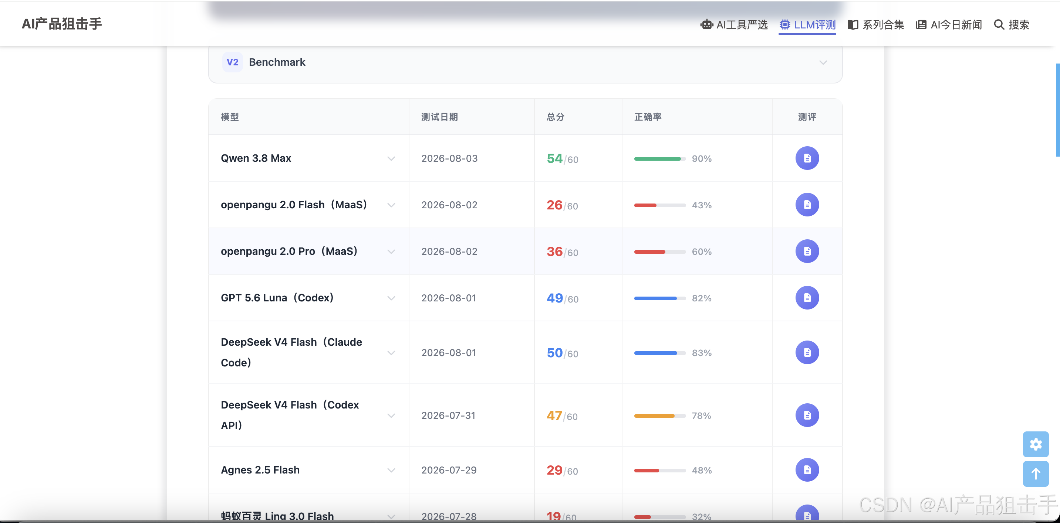The width and height of the screenshot is (1060, 523).
Task: Open the 系列合集 menu item
Action: [876, 25]
